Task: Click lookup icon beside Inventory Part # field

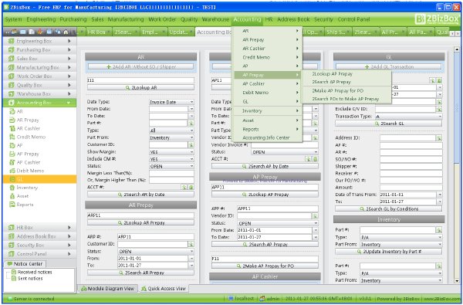Action: [439, 230]
